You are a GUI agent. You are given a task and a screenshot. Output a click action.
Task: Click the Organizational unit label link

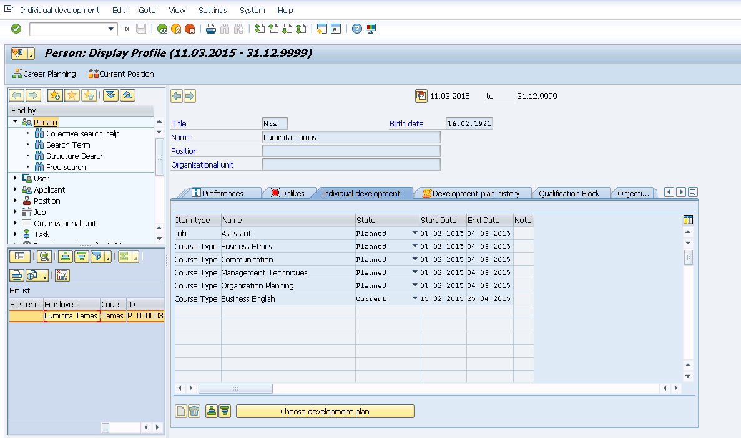(202, 164)
